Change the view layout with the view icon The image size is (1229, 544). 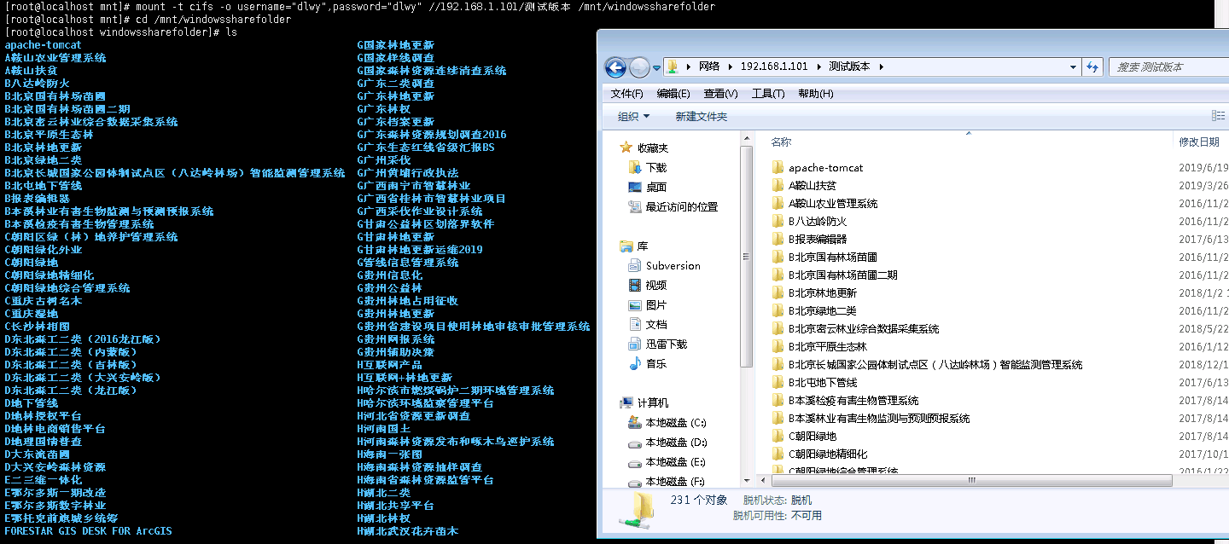[1218, 116]
